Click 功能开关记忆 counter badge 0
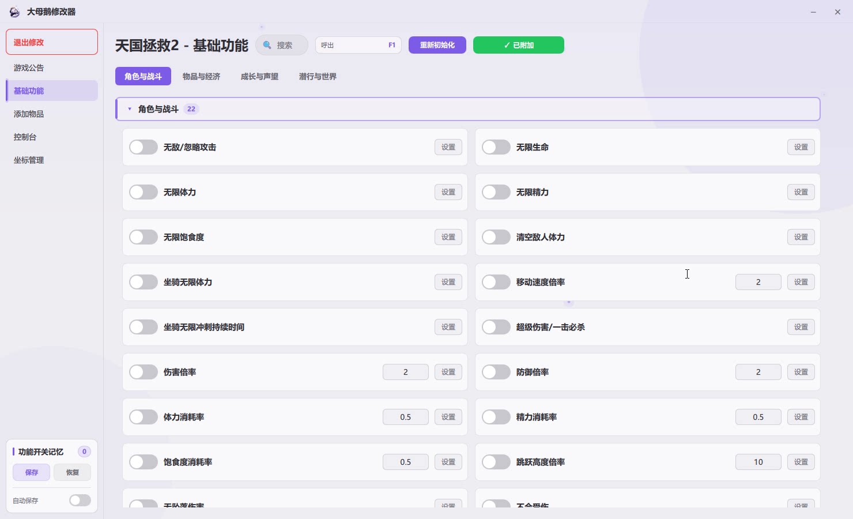The image size is (853, 519). (x=84, y=452)
